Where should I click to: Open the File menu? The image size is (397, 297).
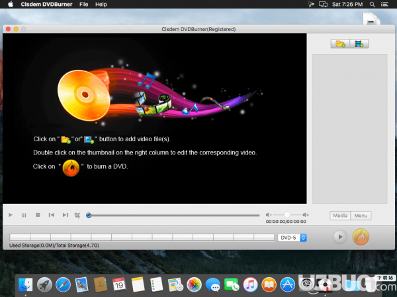83,5
